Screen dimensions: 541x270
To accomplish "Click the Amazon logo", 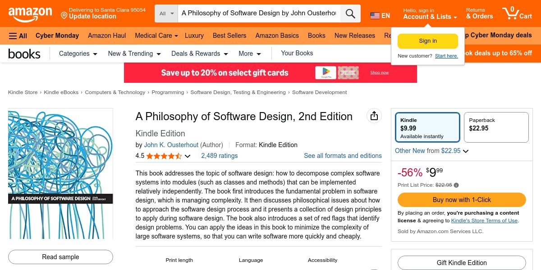I will [30, 14].
